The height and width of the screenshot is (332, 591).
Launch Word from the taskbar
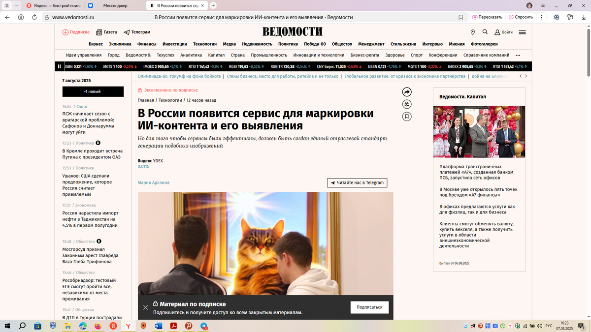(158, 326)
